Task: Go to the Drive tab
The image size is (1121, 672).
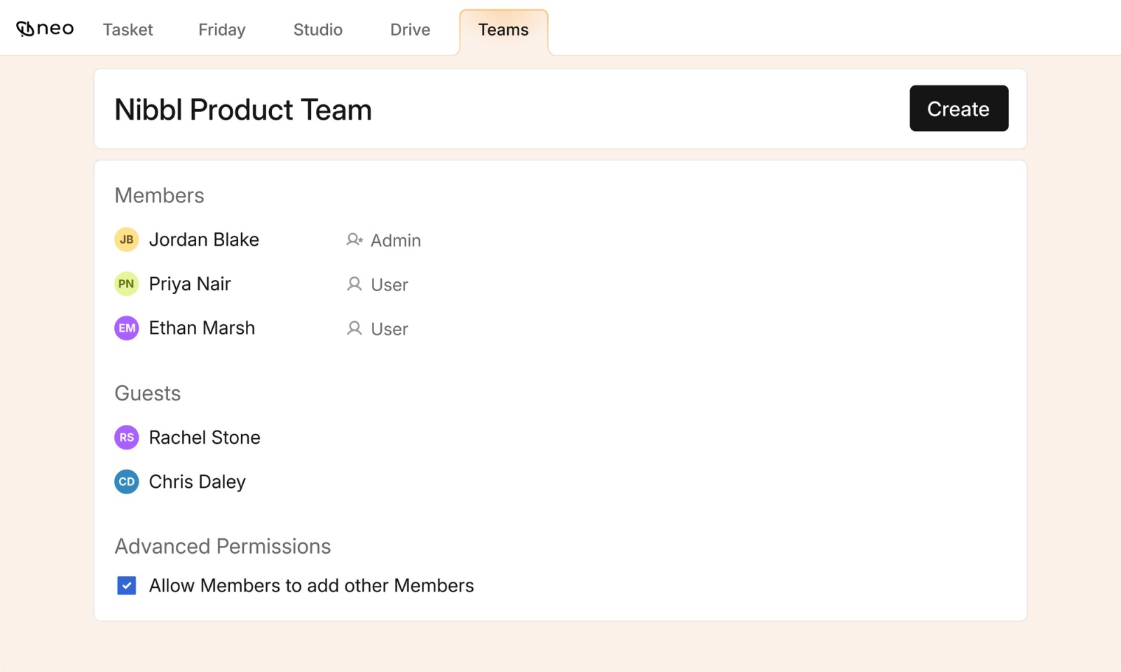Action: pos(411,29)
